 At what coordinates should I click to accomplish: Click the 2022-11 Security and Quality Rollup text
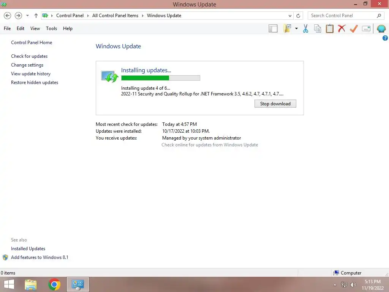(x=202, y=94)
